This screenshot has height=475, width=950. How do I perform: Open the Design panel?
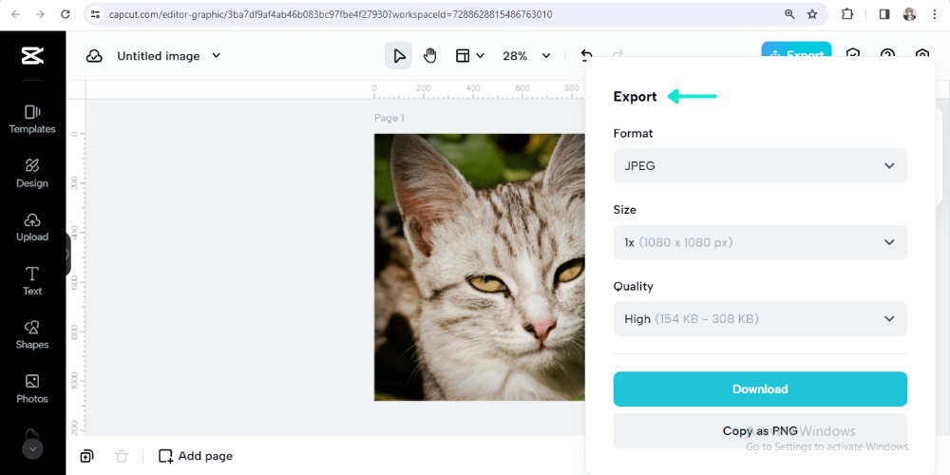pos(32,173)
